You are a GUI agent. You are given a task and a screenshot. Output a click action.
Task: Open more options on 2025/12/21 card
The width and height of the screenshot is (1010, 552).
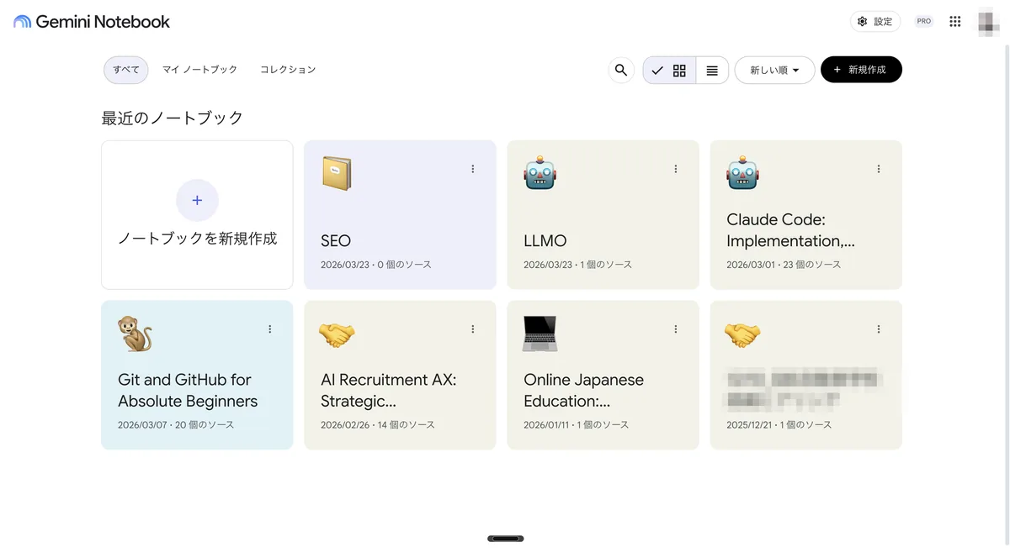point(879,329)
